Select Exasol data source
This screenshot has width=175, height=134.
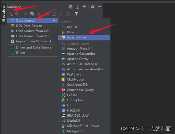[x=84, y=95]
